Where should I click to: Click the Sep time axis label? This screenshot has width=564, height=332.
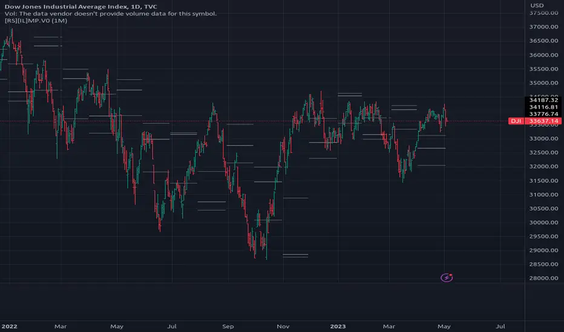click(228, 326)
